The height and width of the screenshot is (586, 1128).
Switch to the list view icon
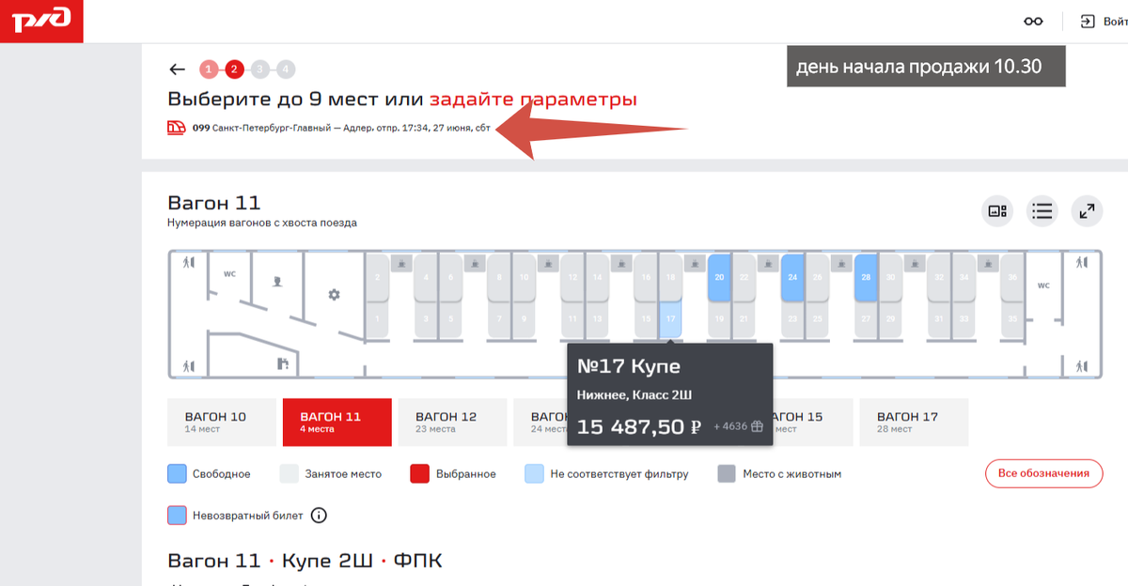tap(1042, 211)
